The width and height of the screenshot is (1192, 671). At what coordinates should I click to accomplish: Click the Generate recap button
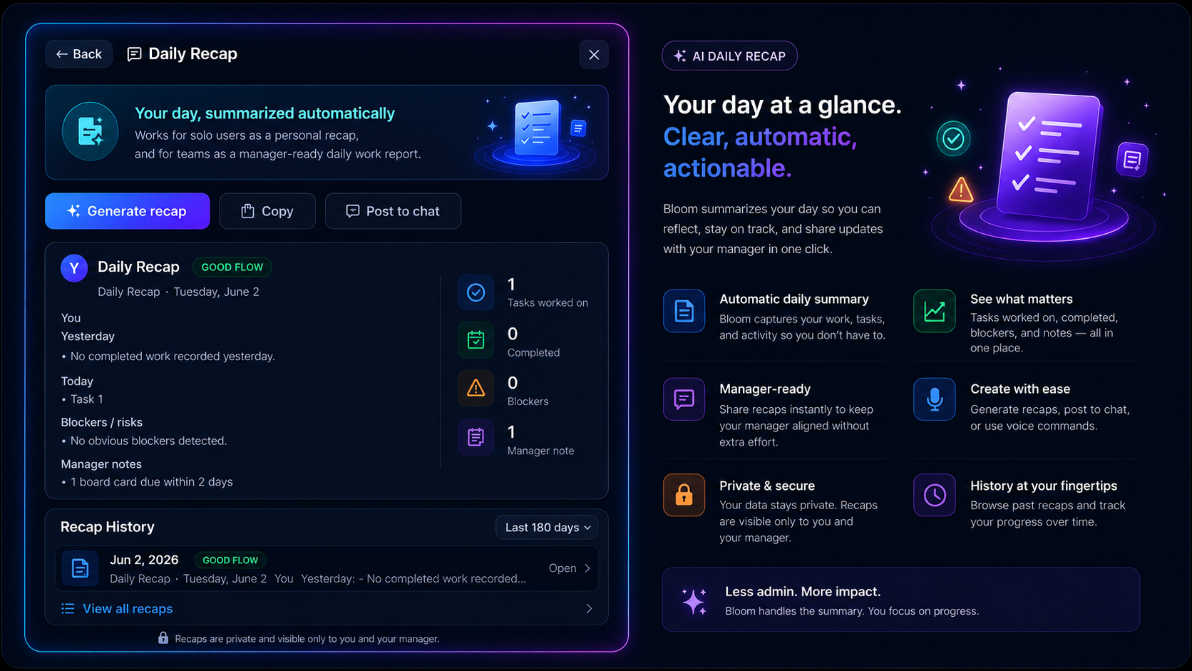128,211
